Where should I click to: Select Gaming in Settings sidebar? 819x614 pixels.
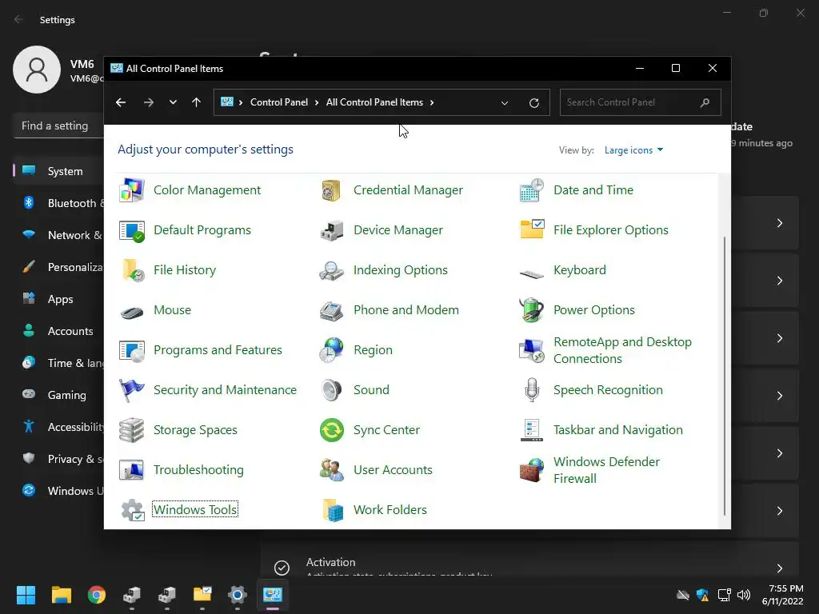(59, 395)
